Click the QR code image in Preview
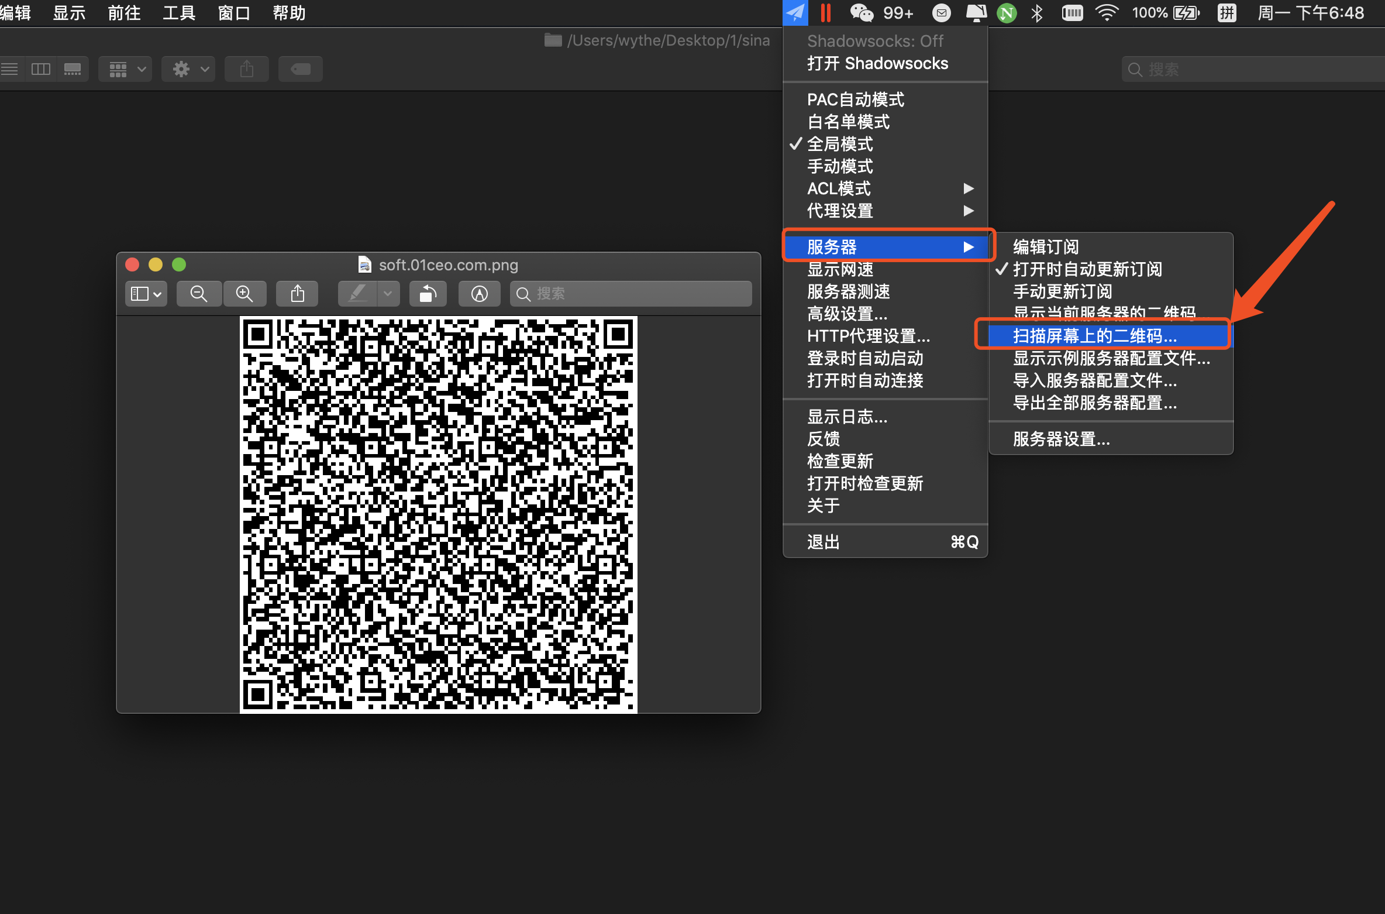The image size is (1385, 914). tap(439, 514)
